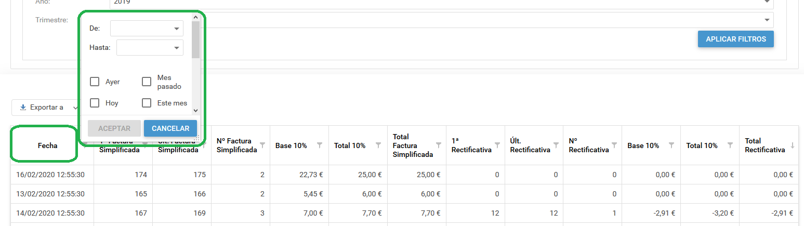Select the Este mes checkbox
This screenshot has height=226, width=804.
[x=147, y=103]
